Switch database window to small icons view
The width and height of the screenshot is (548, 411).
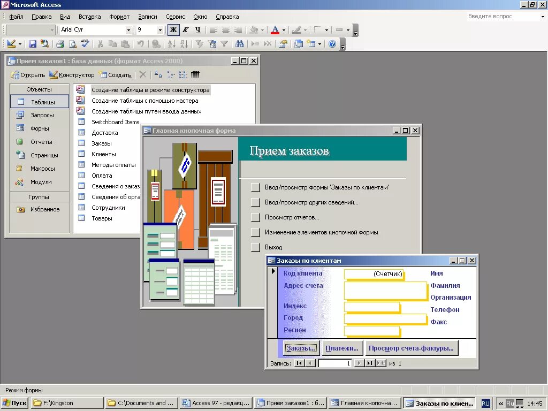171,75
